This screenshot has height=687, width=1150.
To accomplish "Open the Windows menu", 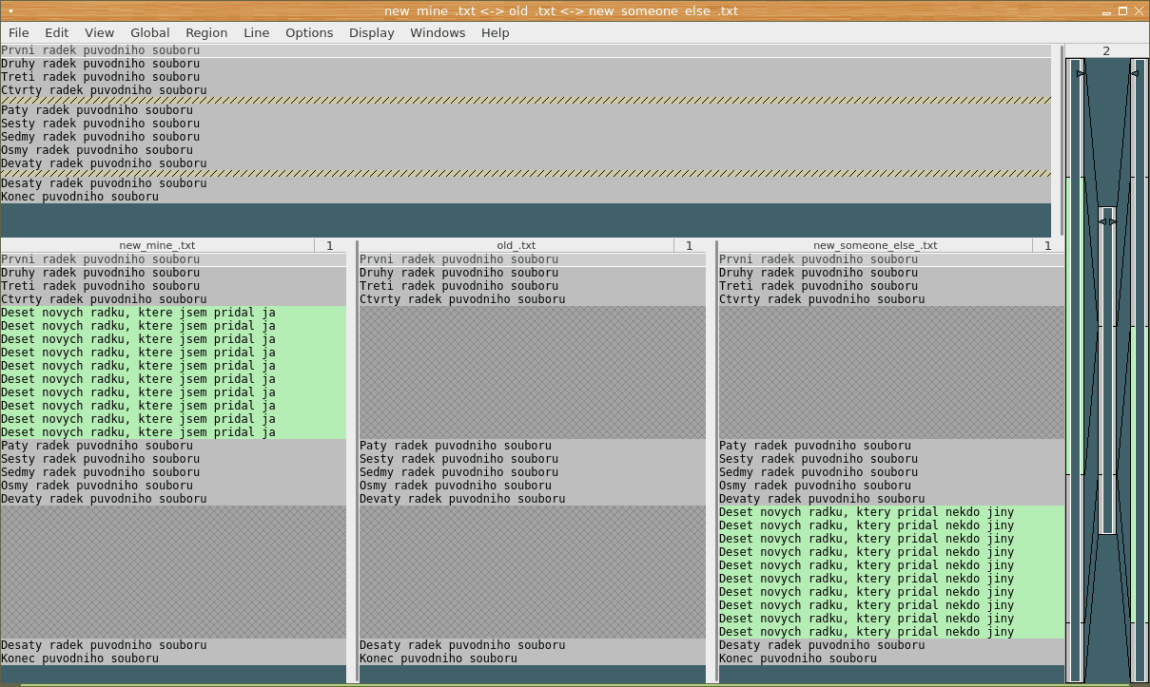I will (438, 32).
